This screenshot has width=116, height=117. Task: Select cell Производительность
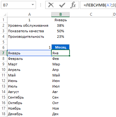[29, 37]
